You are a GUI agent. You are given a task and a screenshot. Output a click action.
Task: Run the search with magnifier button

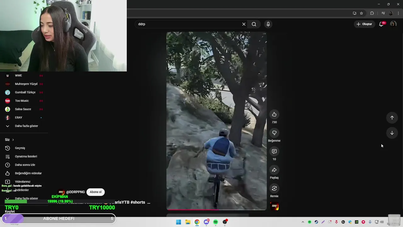click(x=254, y=24)
